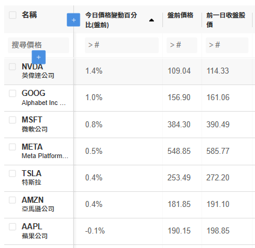Open the TSLA 特斯拉 stock link

[x=32, y=177]
